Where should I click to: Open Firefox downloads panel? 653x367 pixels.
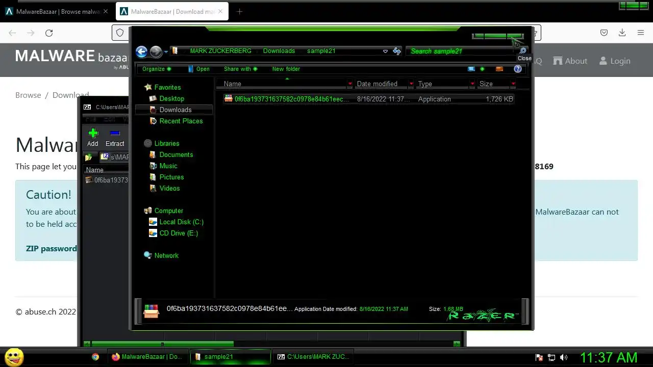point(622,33)
